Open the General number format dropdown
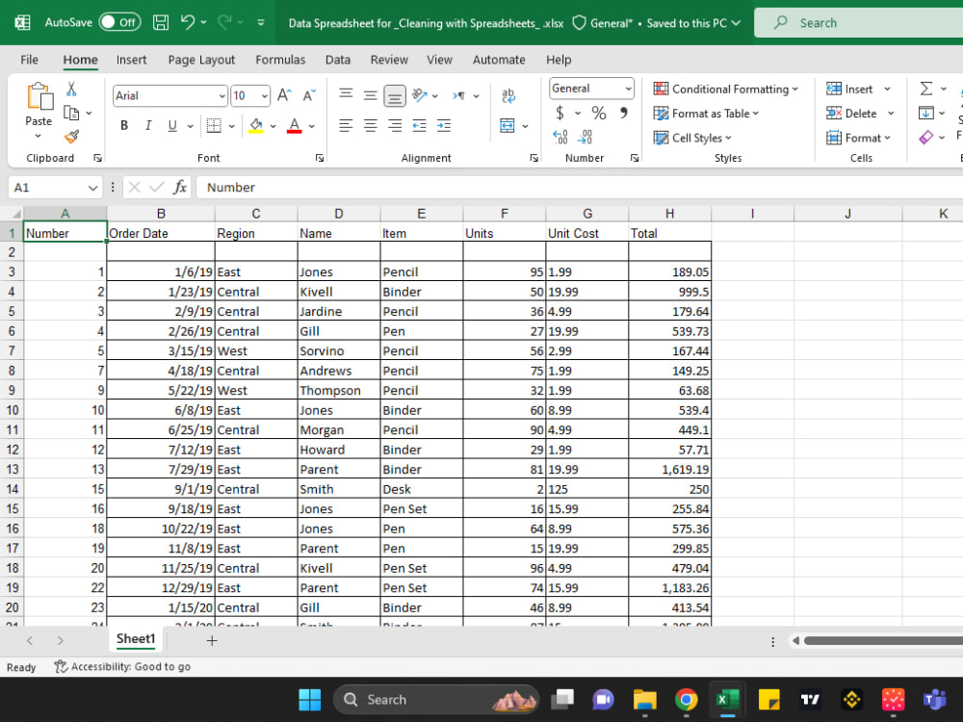Image resolution: width=963 pixels, height=722 pixels. pos(590,88)
